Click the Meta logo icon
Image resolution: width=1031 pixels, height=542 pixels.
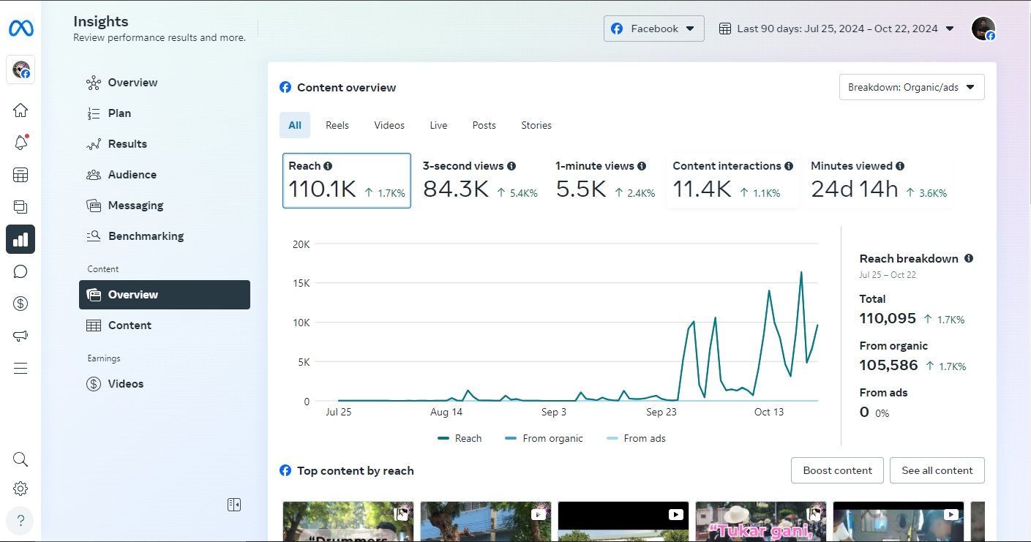click(x=20, y=29)
